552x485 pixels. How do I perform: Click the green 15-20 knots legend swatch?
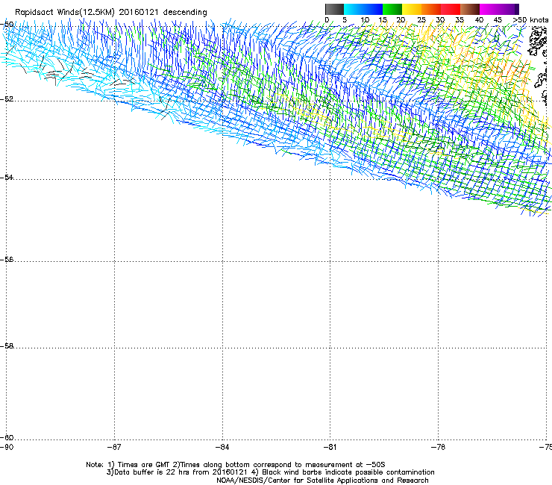392,9
